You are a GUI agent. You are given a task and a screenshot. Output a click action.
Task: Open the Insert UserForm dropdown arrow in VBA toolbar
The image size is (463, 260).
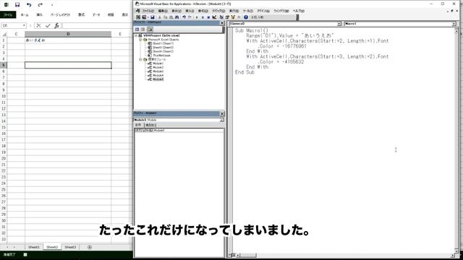point(148,17)
